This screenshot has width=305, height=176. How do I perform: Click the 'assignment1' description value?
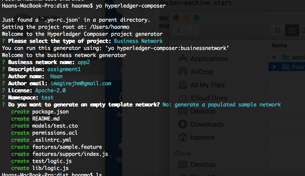pyautogui.click(x=64, y=69)
